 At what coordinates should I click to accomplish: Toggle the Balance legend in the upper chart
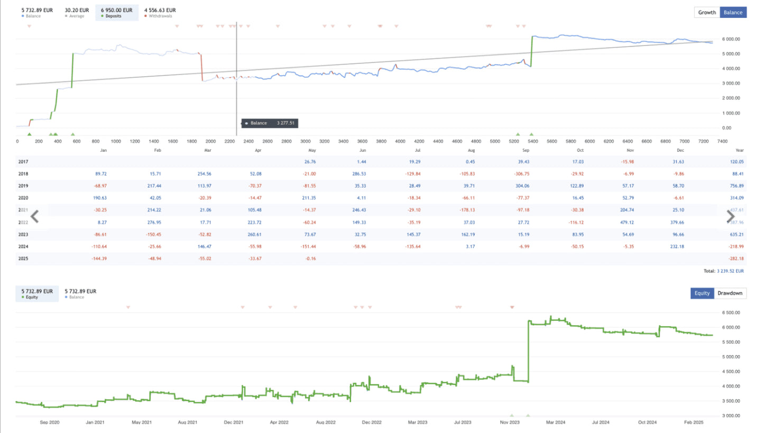[x=37, y=13]
